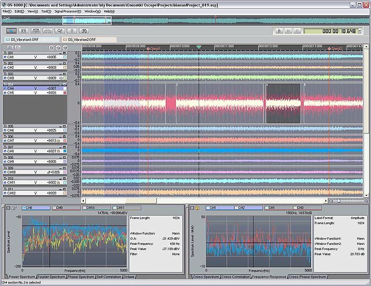Switch to the Octave tab
Image resolution: width=371 pixels, height=286 pixels.
click(129, 277)
